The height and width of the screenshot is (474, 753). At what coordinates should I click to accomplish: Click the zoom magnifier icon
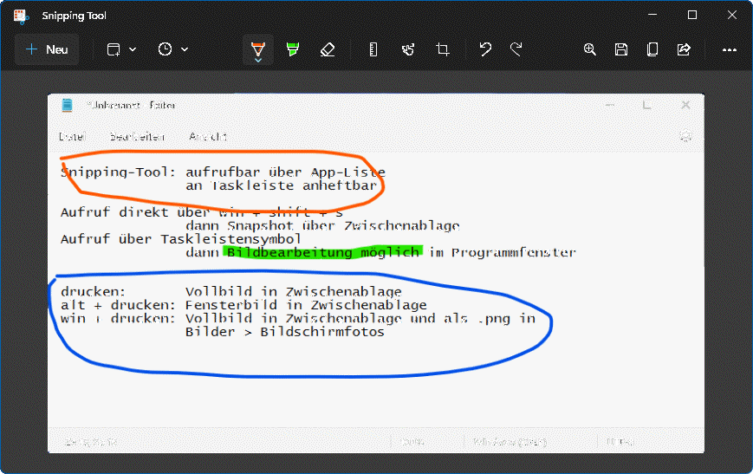[x=590, y=49]
